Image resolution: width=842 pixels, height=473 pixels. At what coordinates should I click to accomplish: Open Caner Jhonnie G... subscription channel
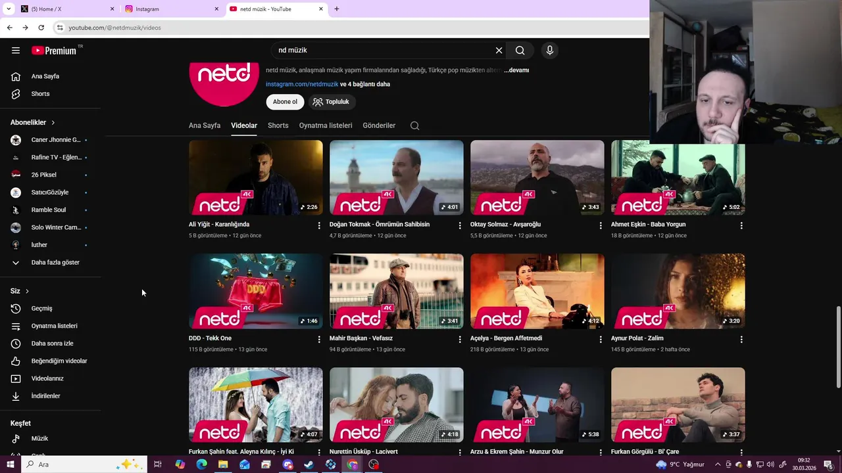click(x=50, y=140)
